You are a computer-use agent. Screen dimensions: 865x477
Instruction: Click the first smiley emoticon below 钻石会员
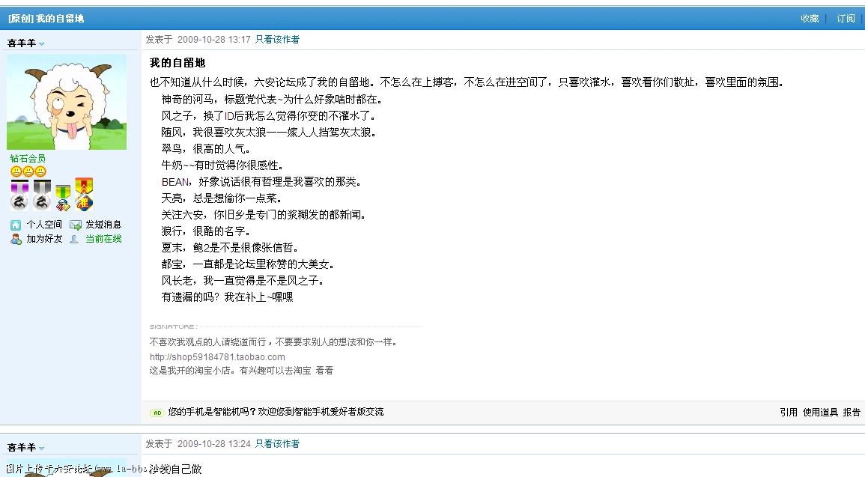16,171
